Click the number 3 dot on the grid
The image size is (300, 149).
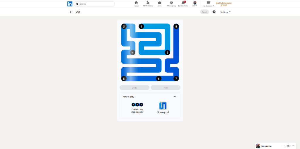[x=124, y=26]
